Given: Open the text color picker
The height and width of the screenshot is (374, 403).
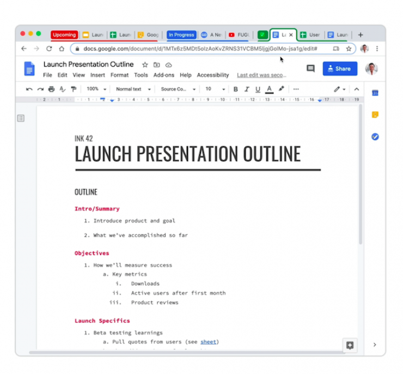Looking at the screenshot, I should pos(269,89).
